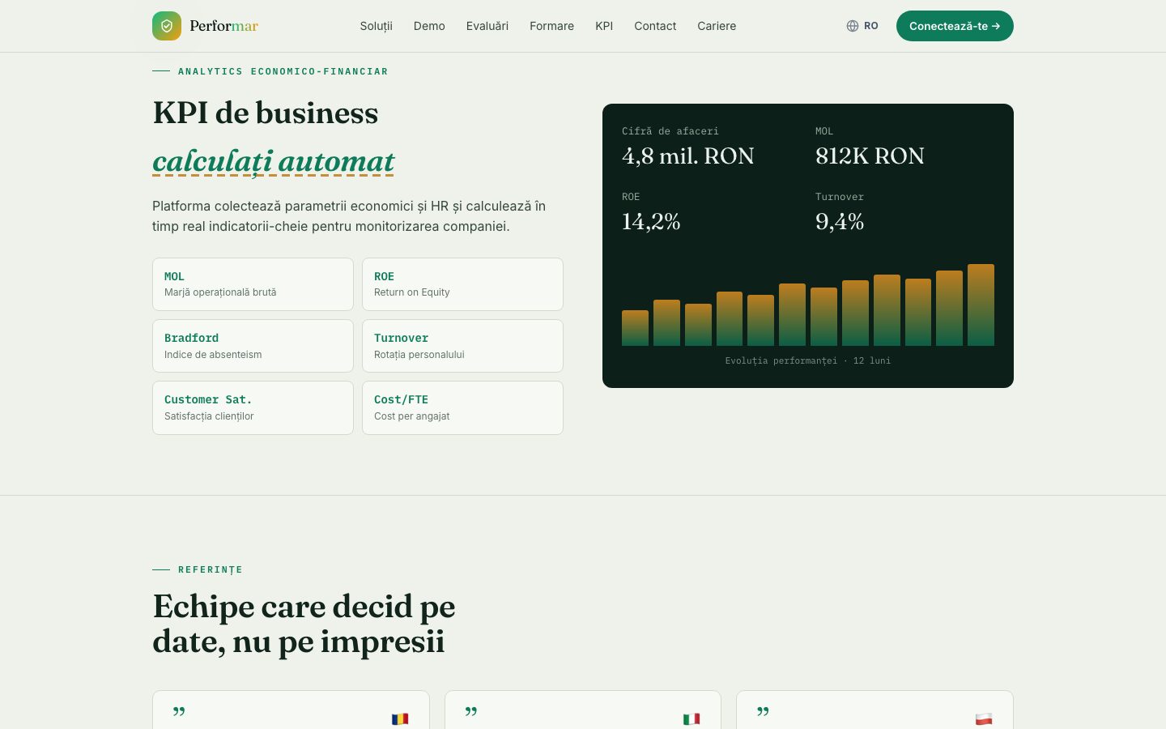Click the 4,8 mil. RON revenue value
The image size is (1166, 729).
(x=688, y=156)
